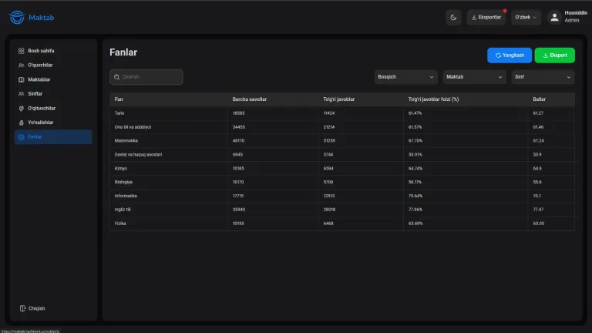The height and width of the screenshot is (333, 592).
Task: Click the green Eksport button
Action: click(555, 55)
